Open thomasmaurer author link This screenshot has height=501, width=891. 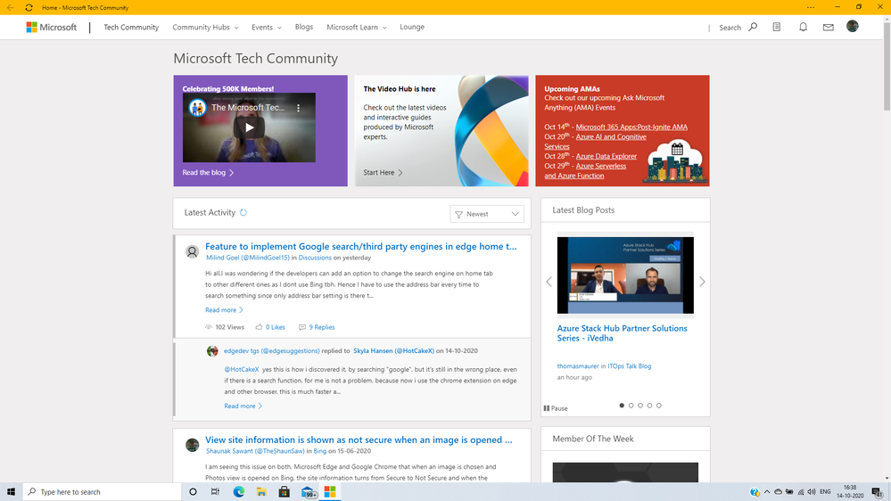[x=577, y=366]
